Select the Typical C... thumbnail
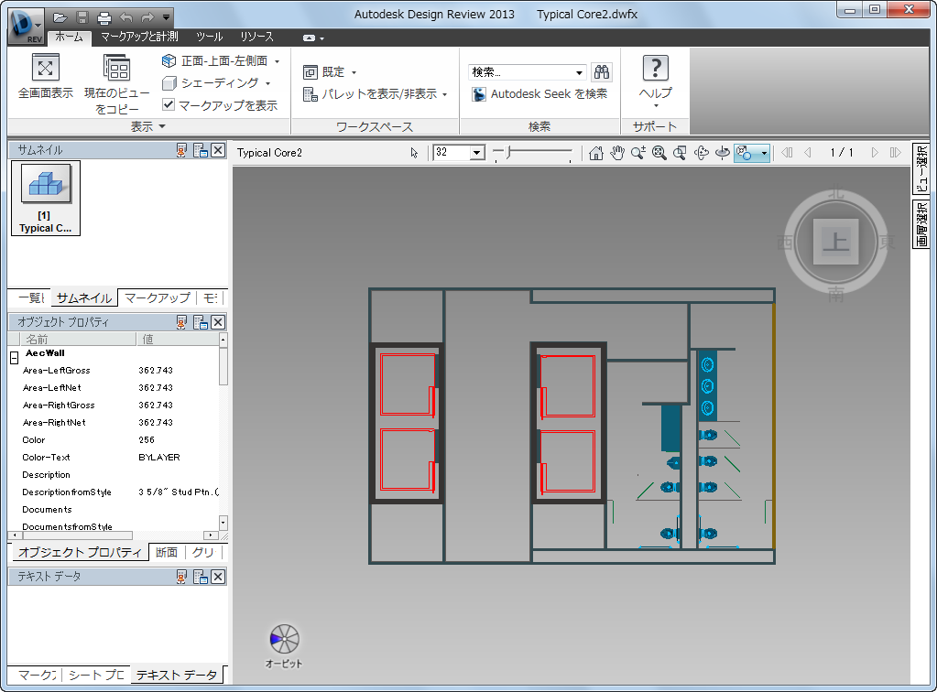 point(46,199)
